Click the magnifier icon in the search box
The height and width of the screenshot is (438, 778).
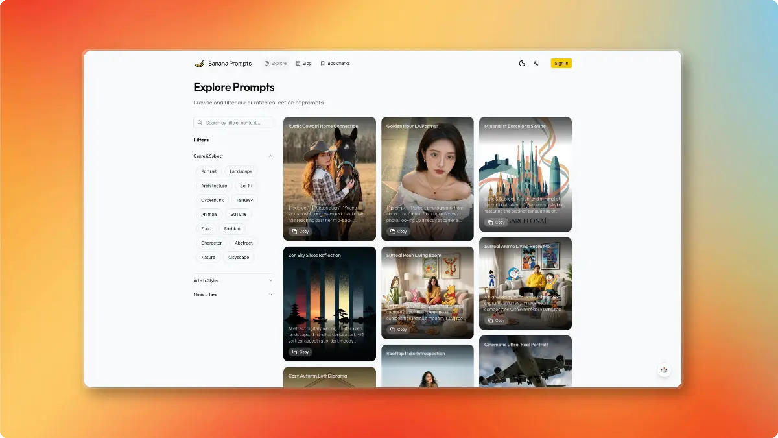click(x=200, y=123)
